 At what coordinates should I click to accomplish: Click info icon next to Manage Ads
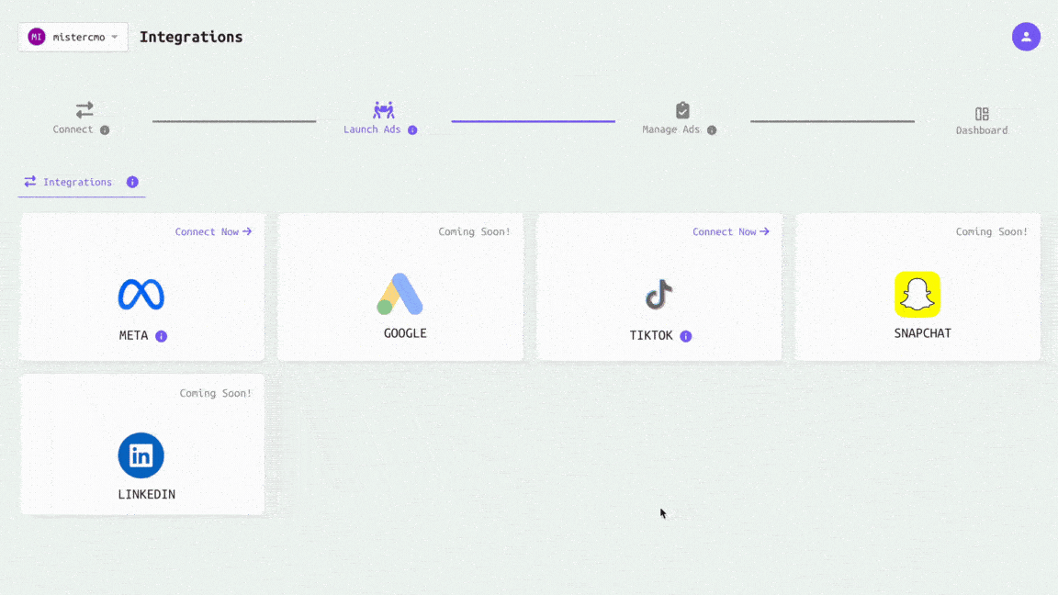point(712,130)
